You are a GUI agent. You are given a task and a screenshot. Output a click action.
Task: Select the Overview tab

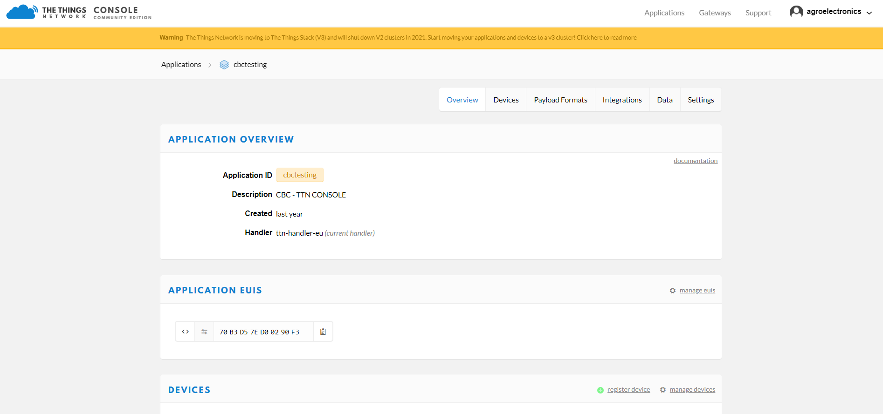coord(462,100)
